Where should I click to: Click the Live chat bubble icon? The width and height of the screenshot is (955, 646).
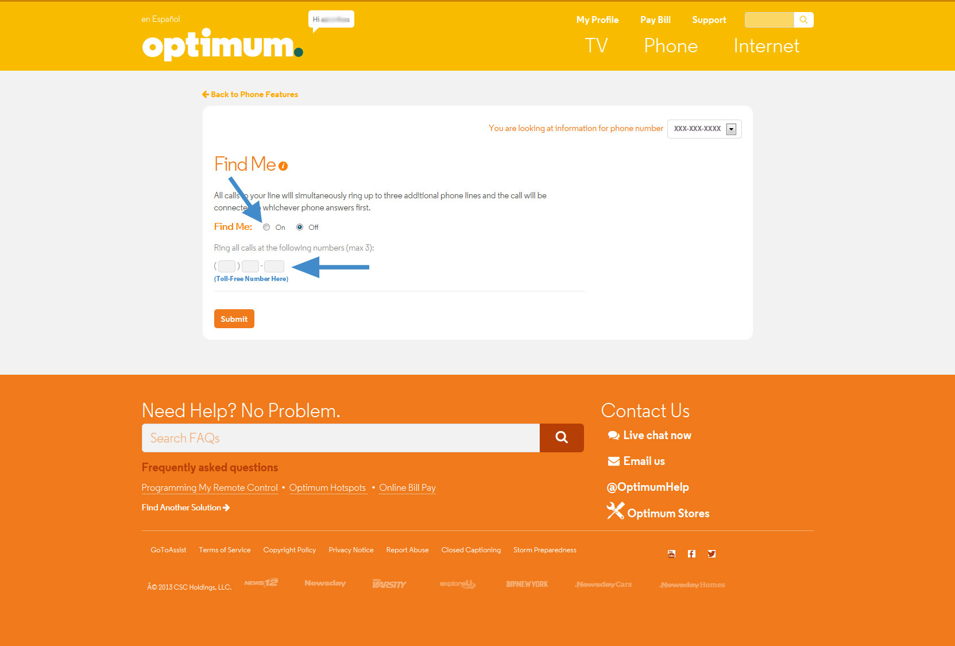(x=613, y=436)
